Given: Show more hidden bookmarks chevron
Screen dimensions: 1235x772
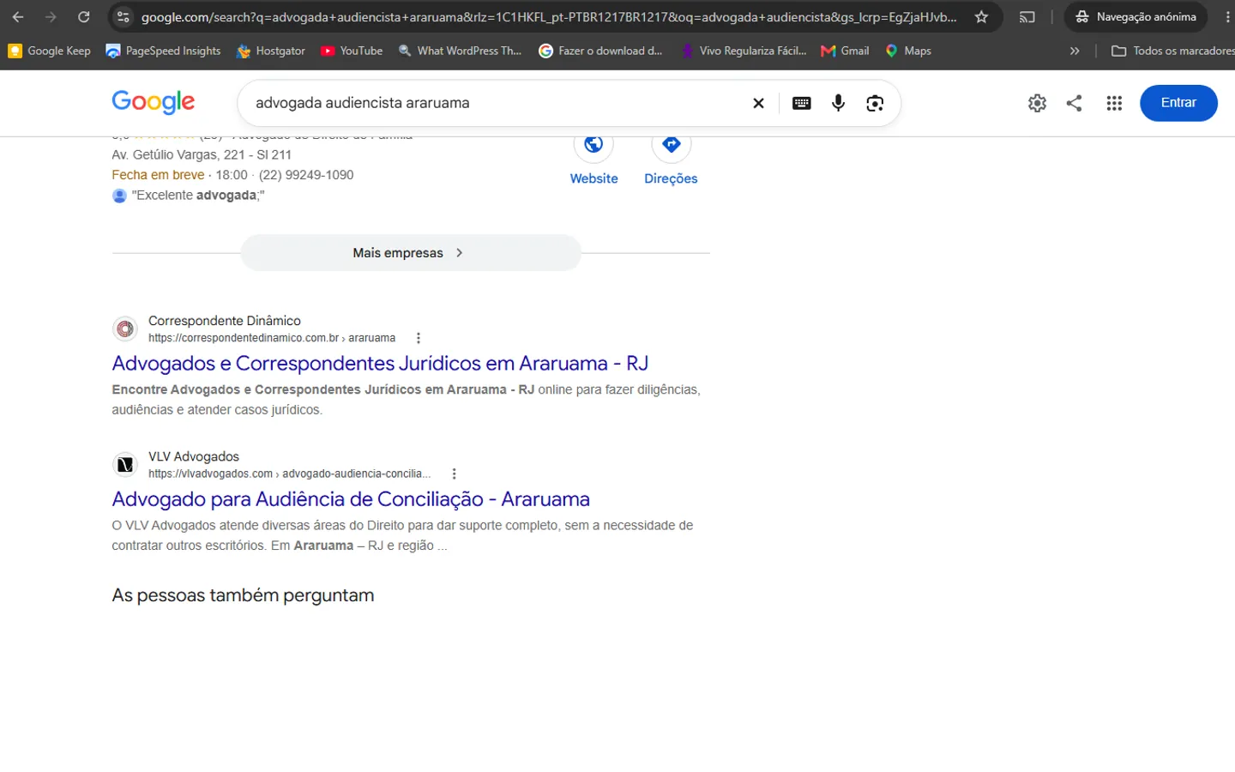Looking at the screenshot, I should pyautogui.click(x=1075, y=51).
